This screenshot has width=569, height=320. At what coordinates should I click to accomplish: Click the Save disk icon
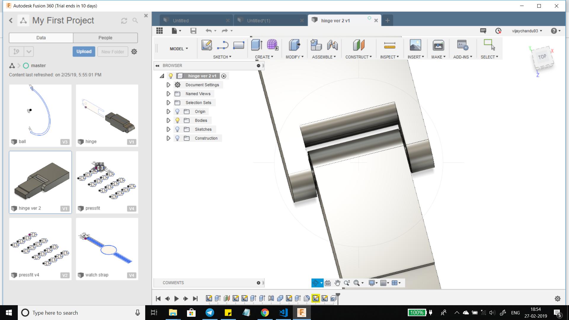click(193, 31)
